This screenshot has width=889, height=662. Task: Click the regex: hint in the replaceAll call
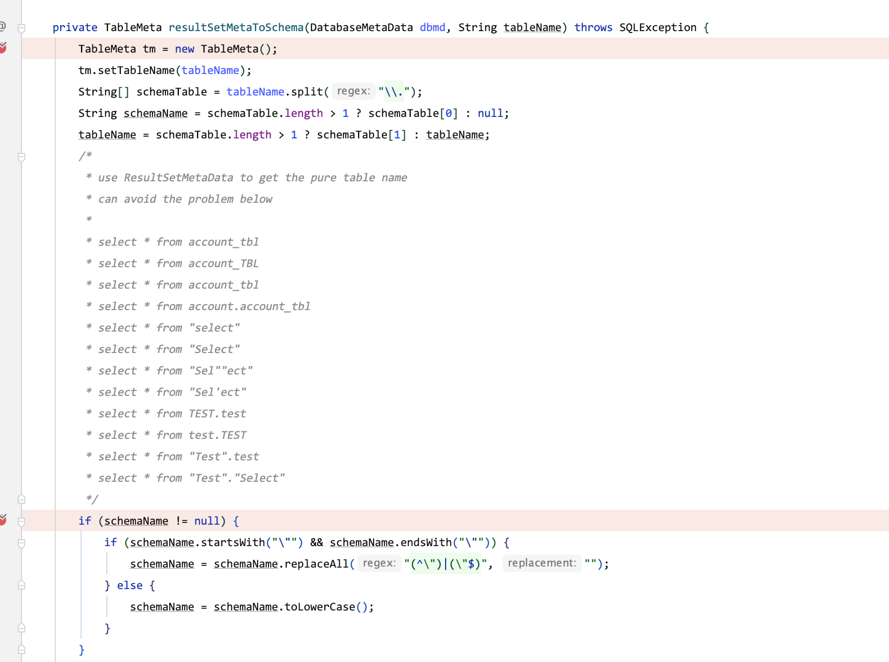[x=379, y=563]
